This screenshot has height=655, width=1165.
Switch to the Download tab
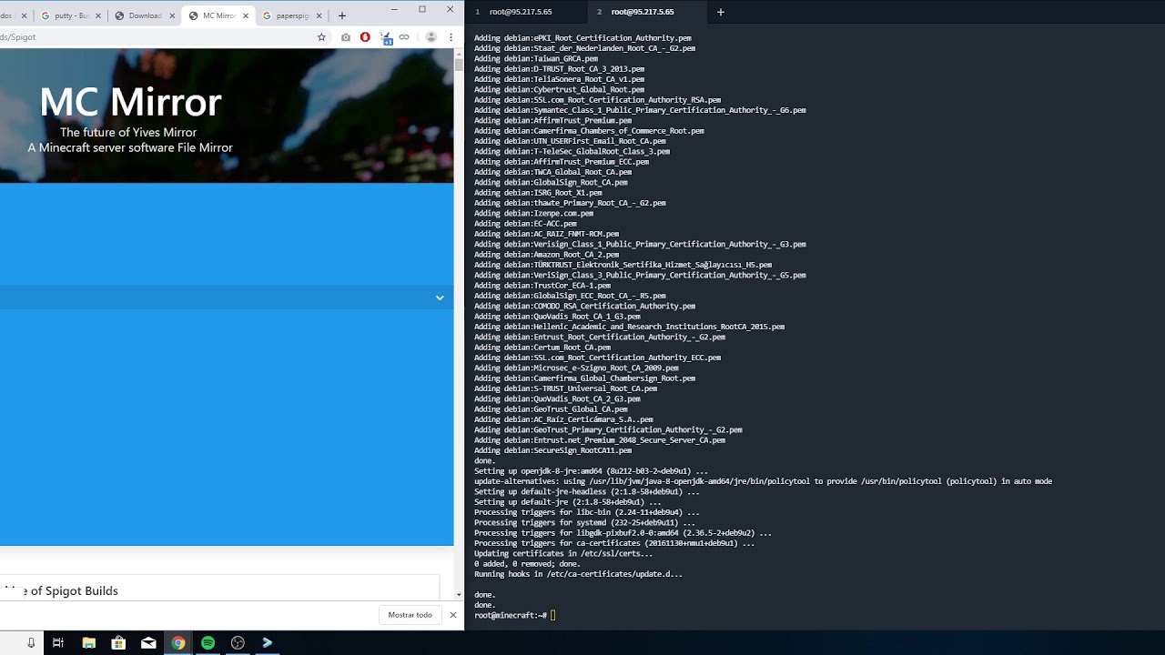point(144,15)
